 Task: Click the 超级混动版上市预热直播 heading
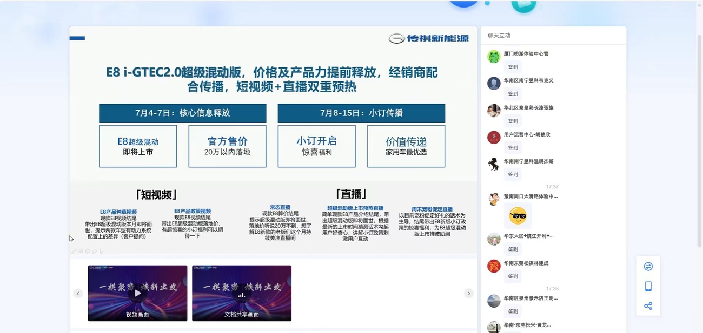[x=355, y=208]
